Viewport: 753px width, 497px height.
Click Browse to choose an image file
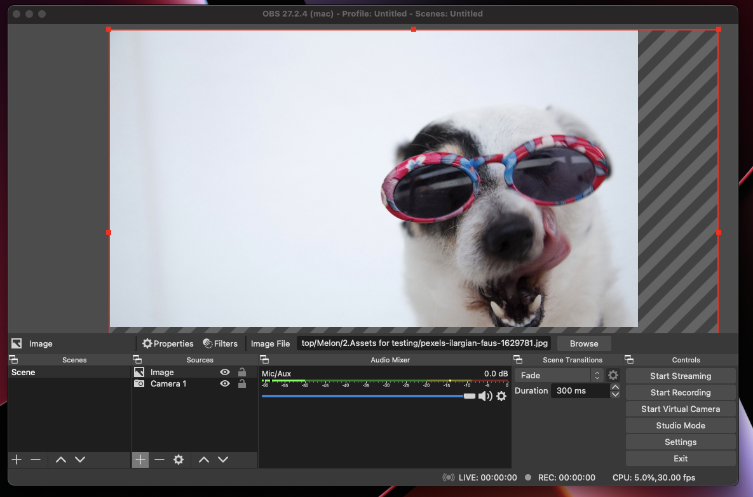coord(584,343)
